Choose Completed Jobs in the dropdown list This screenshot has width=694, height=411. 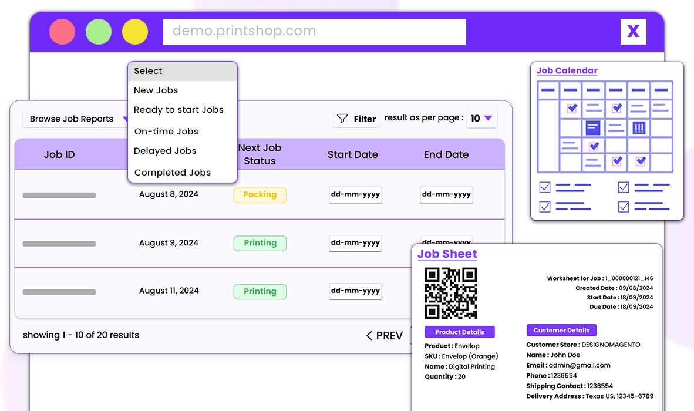pos(173,173)
